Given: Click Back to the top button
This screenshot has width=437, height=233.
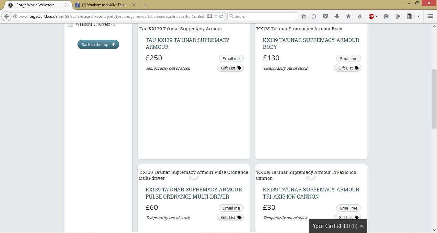Looking at the screenshot, I should click(x=98, y=44).
